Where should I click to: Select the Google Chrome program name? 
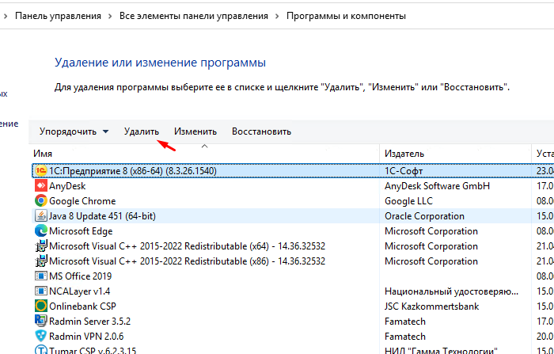click(x=82, y=201)
